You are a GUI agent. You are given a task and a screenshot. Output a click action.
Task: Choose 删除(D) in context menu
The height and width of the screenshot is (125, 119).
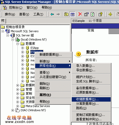(x=53, y=84)
